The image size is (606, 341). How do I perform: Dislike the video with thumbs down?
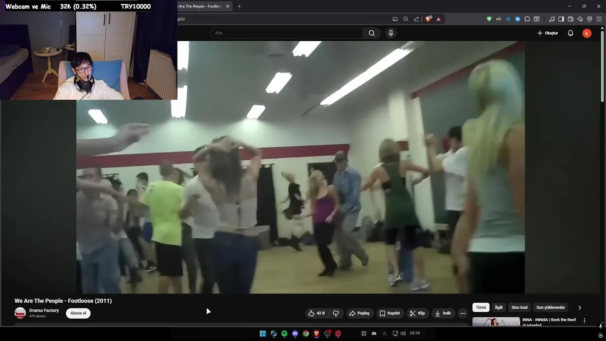(x=336, y=313)
